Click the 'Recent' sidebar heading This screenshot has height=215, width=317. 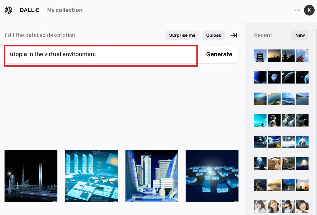point(263,35)
